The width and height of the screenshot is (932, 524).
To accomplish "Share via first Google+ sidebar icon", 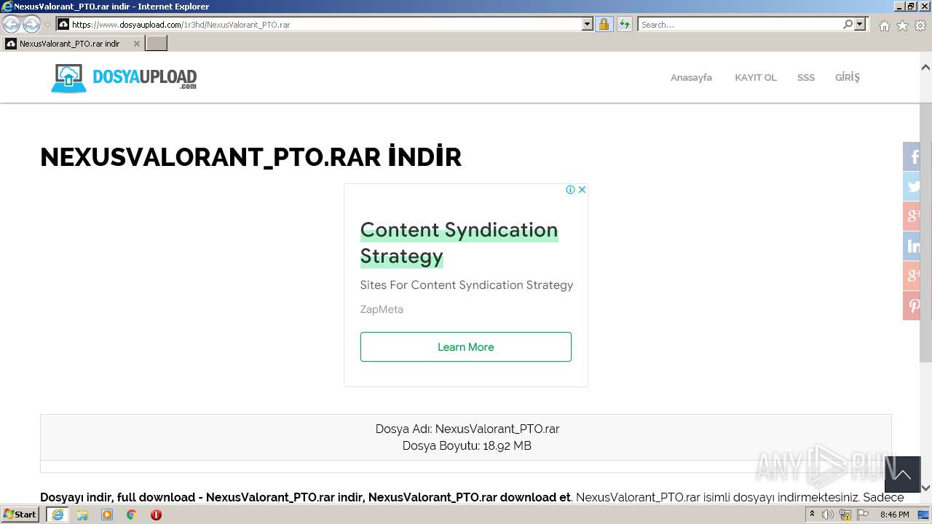I will coord(912,216).
